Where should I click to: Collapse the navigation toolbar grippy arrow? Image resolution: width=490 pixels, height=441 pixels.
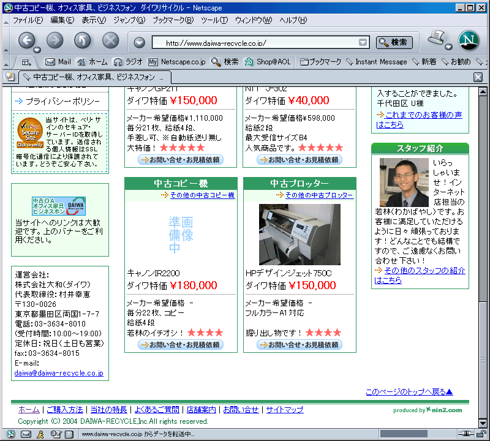6,50
